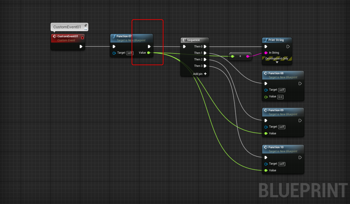Click Function 09 green Value input pin
The image size is (350, 204).
[x=266, y=133]
